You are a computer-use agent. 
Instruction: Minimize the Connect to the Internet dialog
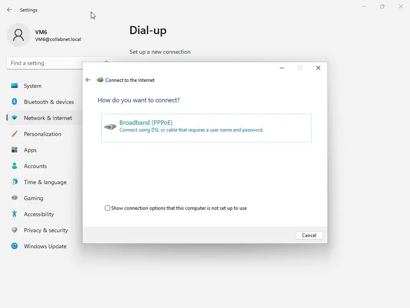point(282,68)
